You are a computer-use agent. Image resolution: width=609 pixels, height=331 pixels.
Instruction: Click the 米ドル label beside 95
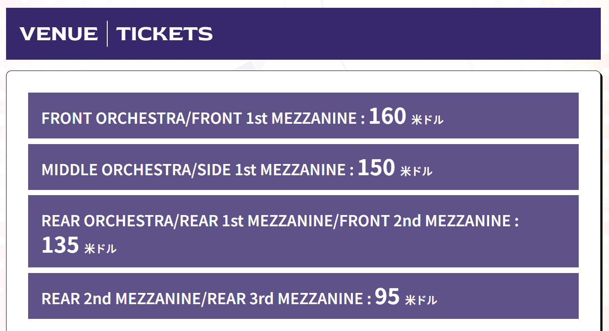pos(421,300)
